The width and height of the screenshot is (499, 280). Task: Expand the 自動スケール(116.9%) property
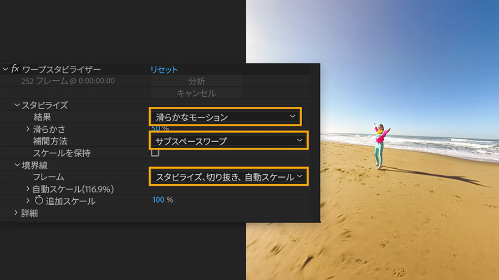pyautogui.click(x=28, y=189)
